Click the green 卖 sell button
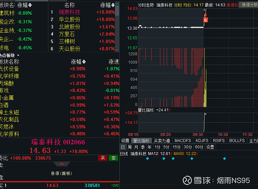 (113, 158)
